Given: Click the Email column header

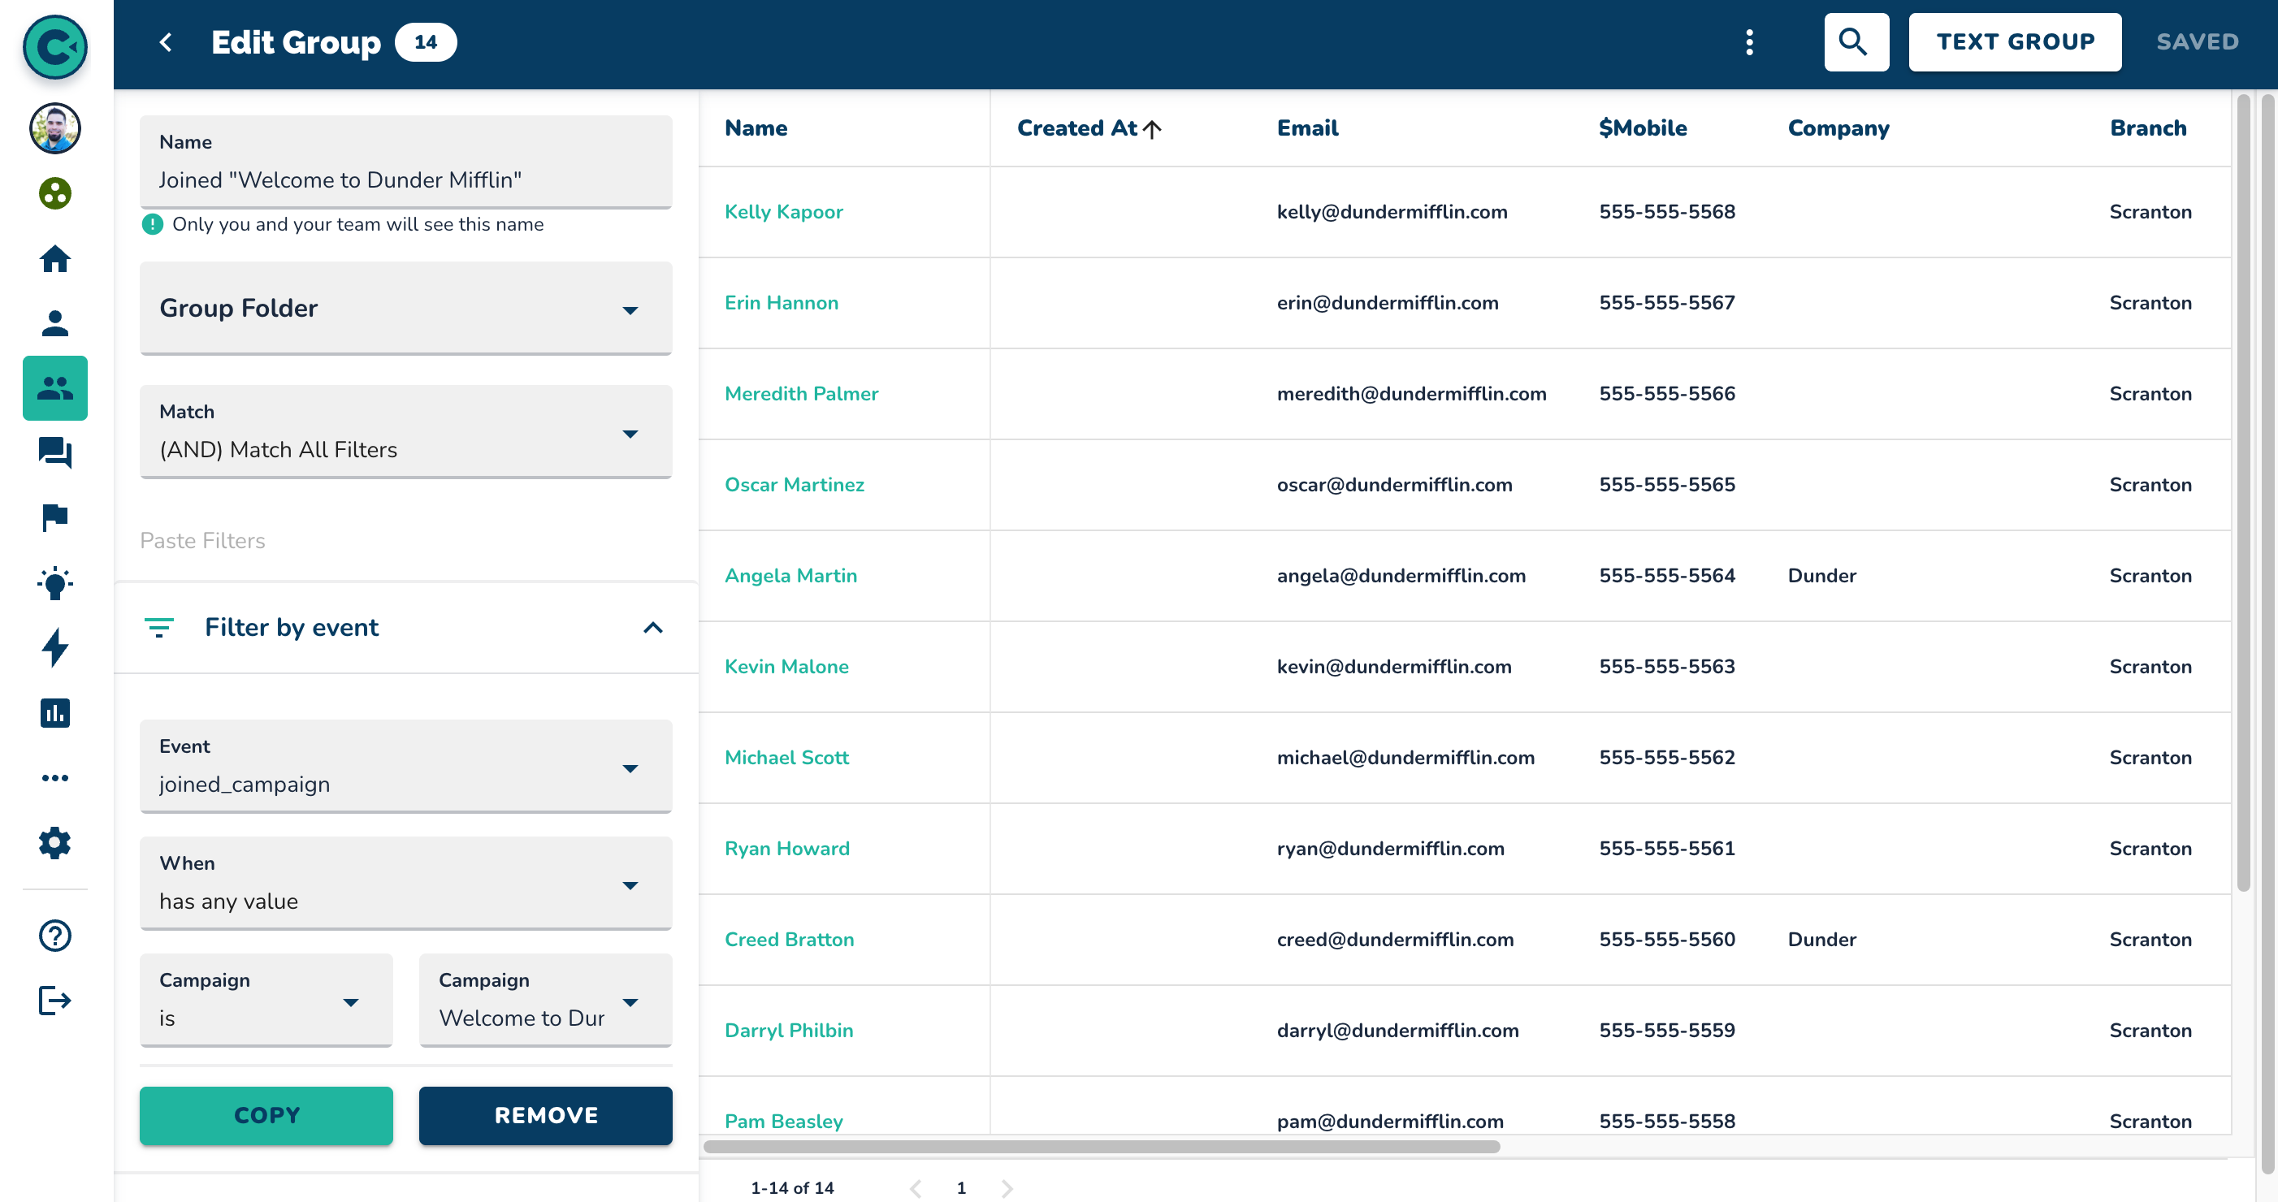Looking at the screenshot, I should 1307,128.
